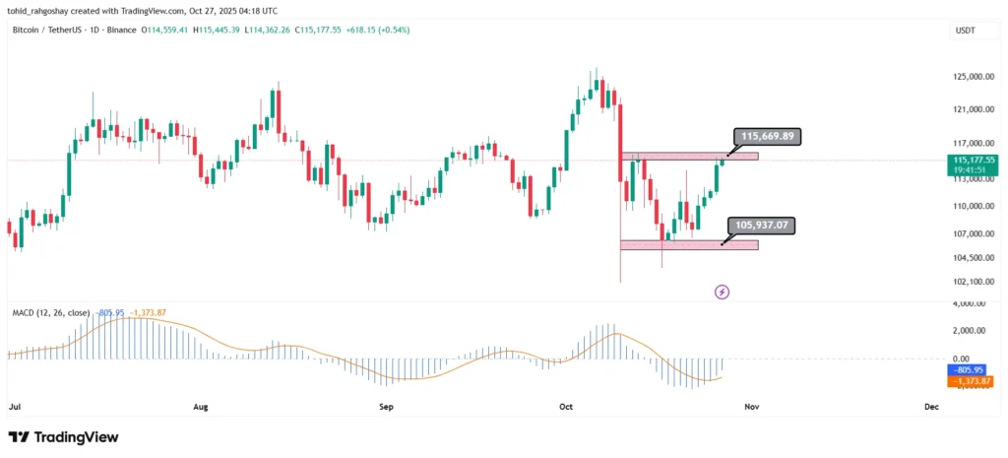The height and width of the screenshot is (458, 1008).
Task: Select the 115,669.89 price callout label
Action: pyautogui.click(x=768, y=137)
